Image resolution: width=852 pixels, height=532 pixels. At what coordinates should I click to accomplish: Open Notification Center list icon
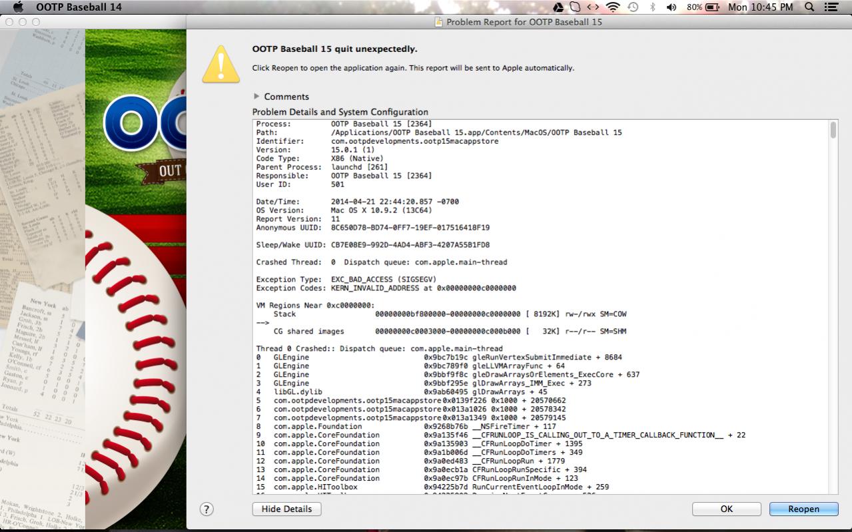coord(831,7)
